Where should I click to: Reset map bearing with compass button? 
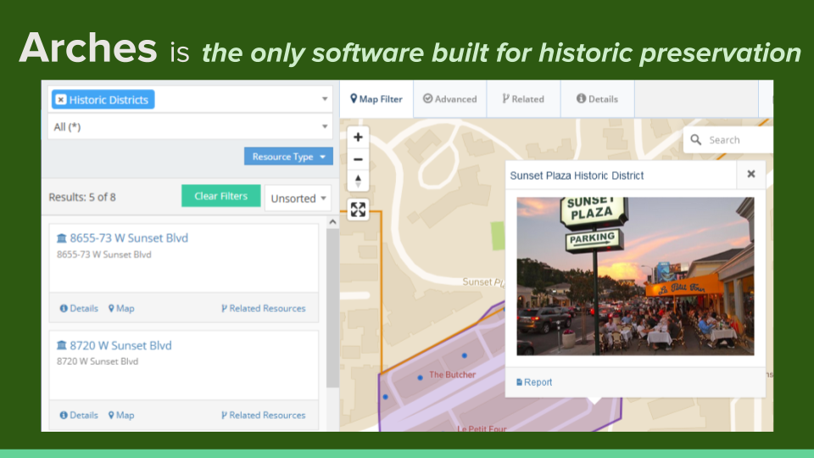[x=358, y=182]
